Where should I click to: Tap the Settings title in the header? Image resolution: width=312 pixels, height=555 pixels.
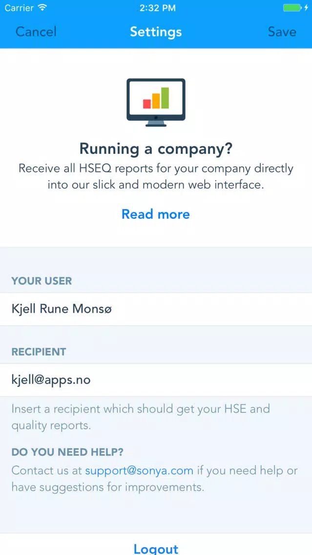156,32
